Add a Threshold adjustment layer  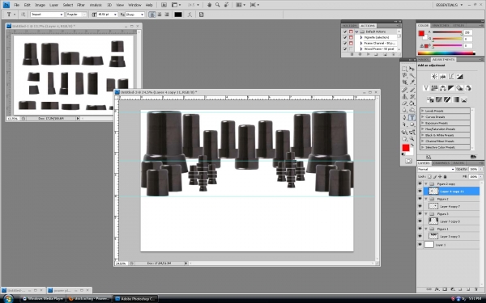447,99
